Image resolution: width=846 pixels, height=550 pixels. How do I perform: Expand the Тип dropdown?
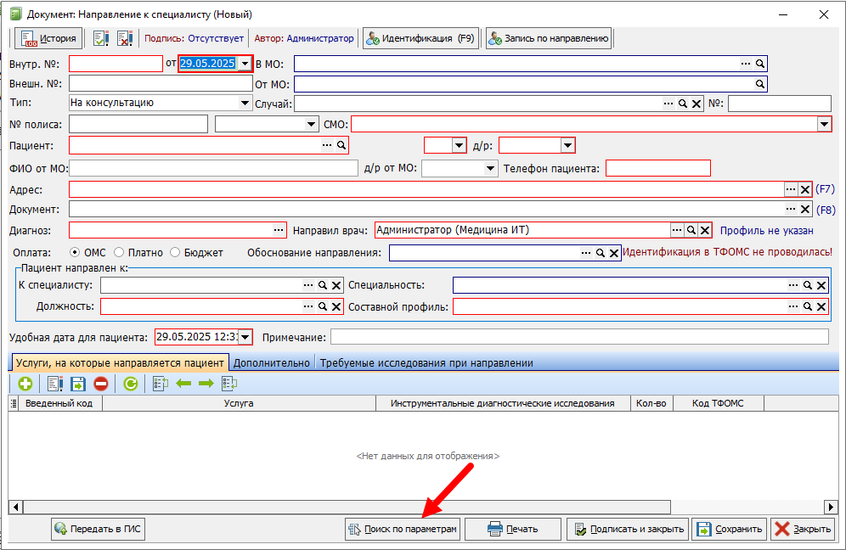click(x=245, y=103)
